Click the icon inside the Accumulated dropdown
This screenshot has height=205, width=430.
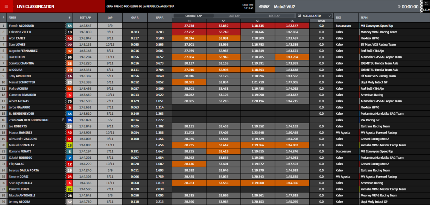[x=300, y=16]
